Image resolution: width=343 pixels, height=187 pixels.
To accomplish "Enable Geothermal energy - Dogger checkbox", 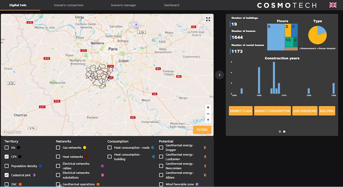I will (x=161, y=148).
